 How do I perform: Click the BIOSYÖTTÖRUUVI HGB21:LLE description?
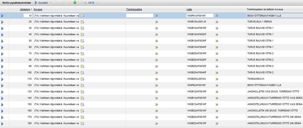pyautogui.click(x=264, y=85)
